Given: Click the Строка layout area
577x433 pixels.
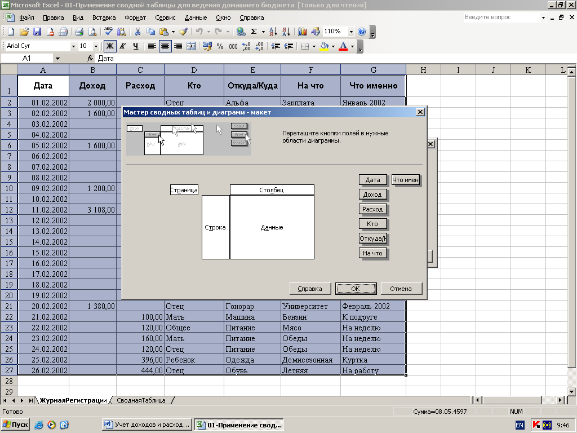Looking at the screenshot, I should tap(216, 227).
